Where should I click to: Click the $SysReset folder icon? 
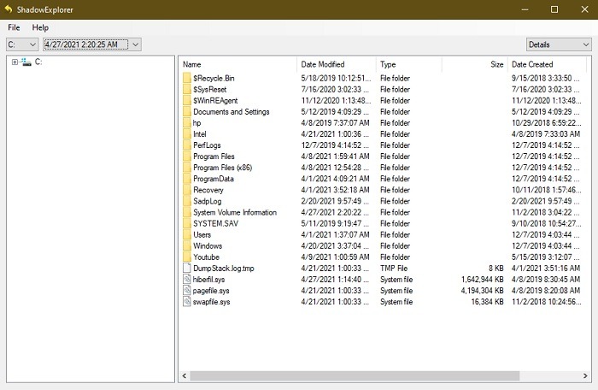click(187, 90)
